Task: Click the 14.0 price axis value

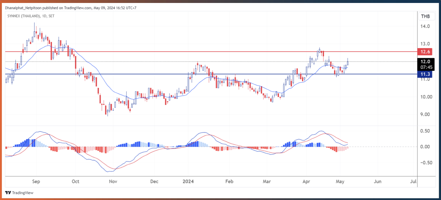Action: [x=425, y=26]
